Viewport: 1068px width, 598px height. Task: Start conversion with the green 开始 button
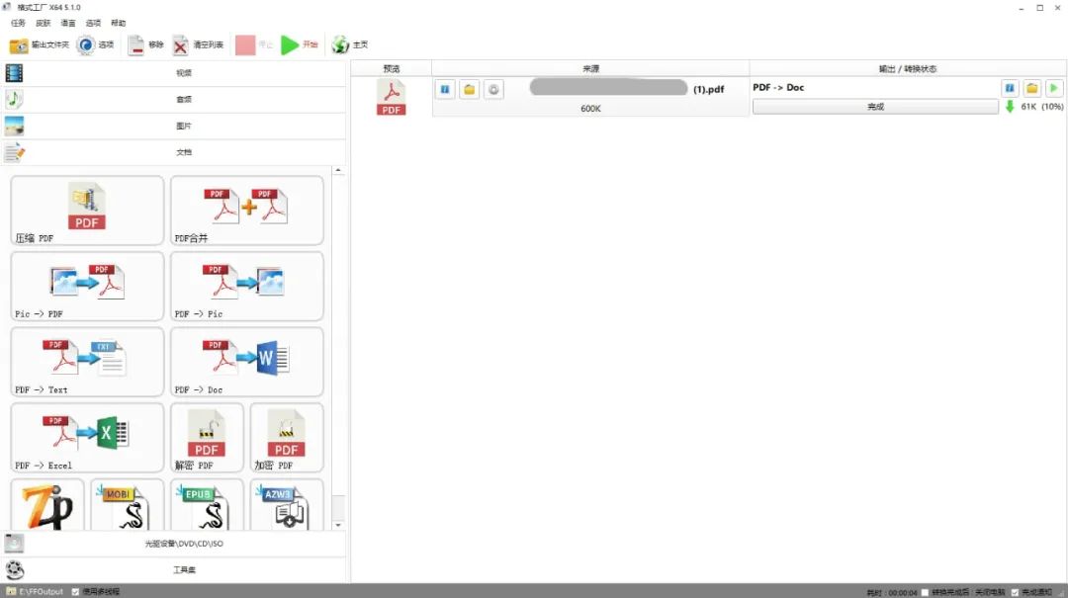click(300, 44)
